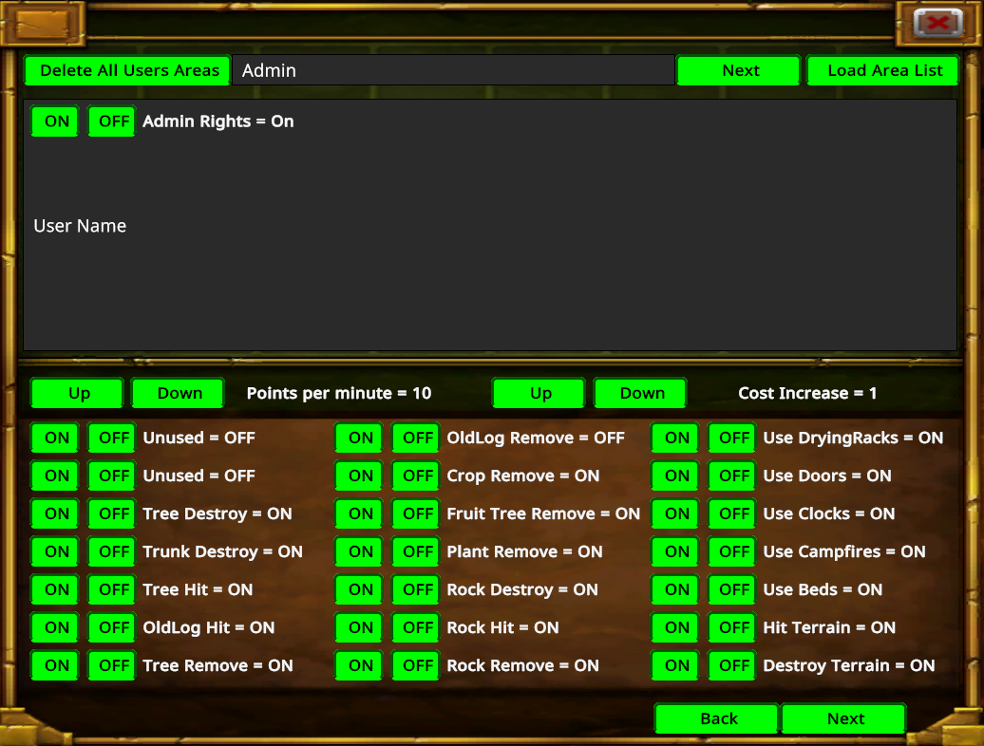Turn Admin Rights OFF
984x746 pixels.
pos(113,121)
